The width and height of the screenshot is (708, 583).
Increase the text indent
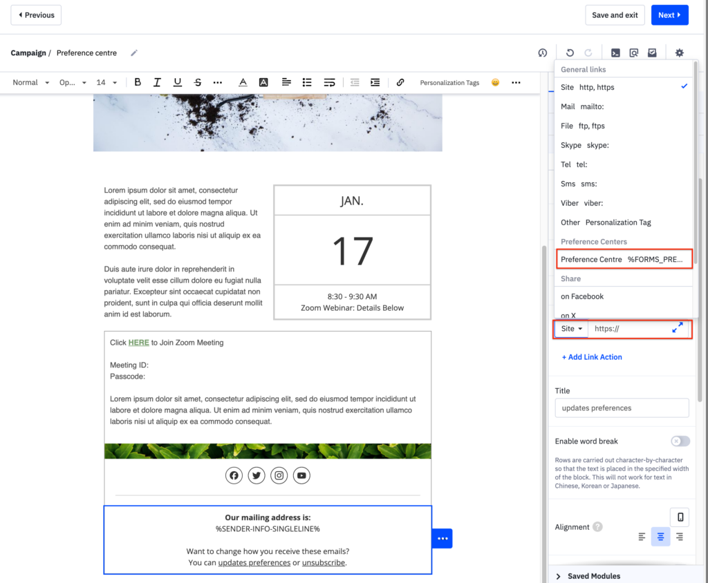point(375,82)
